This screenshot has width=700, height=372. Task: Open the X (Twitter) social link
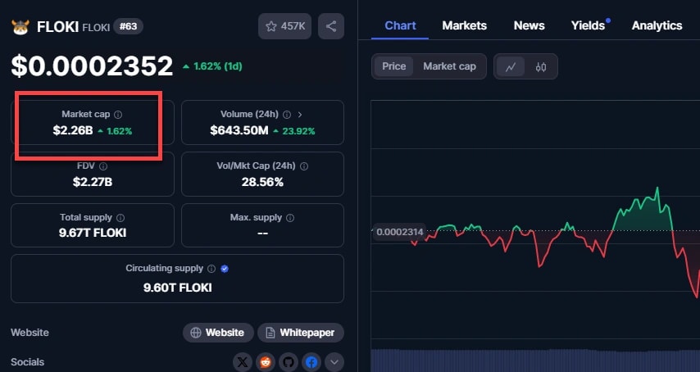243,361
